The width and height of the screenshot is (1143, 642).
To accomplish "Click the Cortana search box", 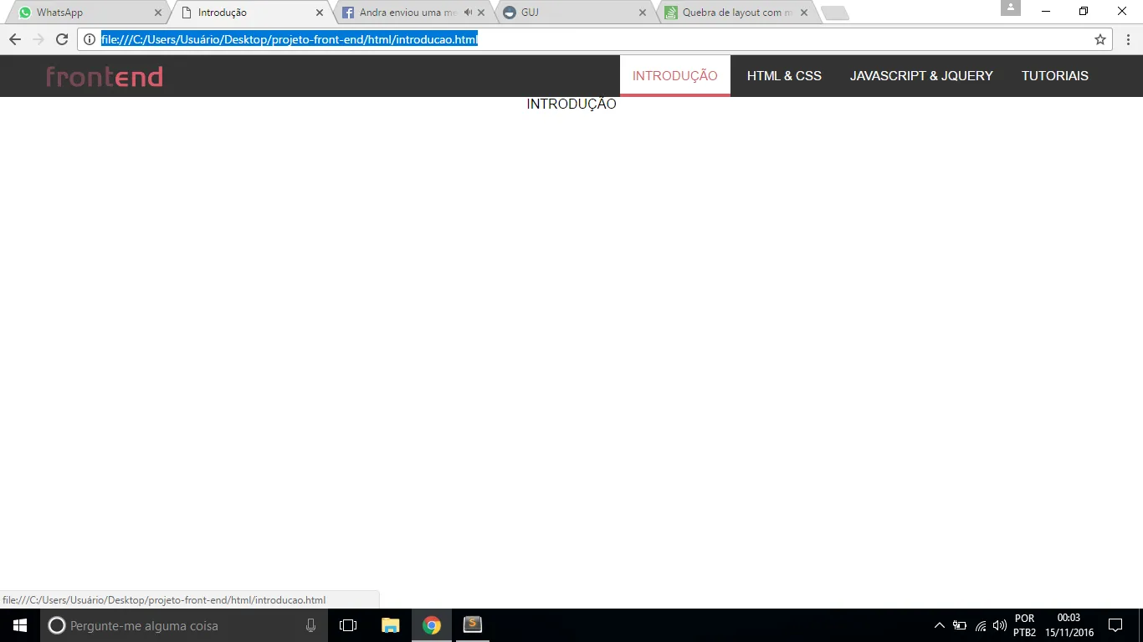I will tap(184, 625).
